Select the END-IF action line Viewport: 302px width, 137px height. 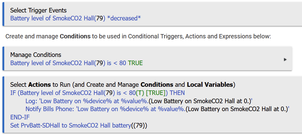[20, 117]
